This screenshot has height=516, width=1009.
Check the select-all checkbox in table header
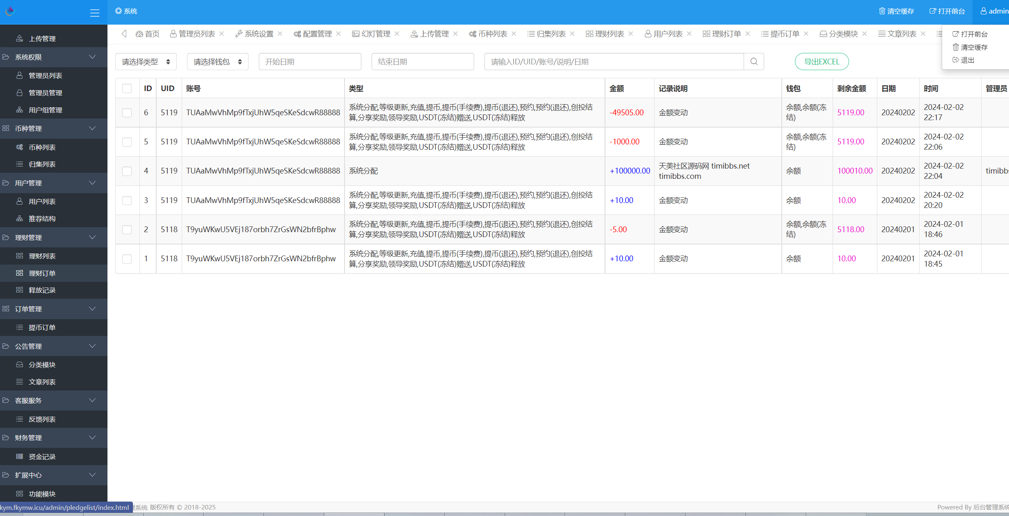pyautogui.click(x=127, y=89)
